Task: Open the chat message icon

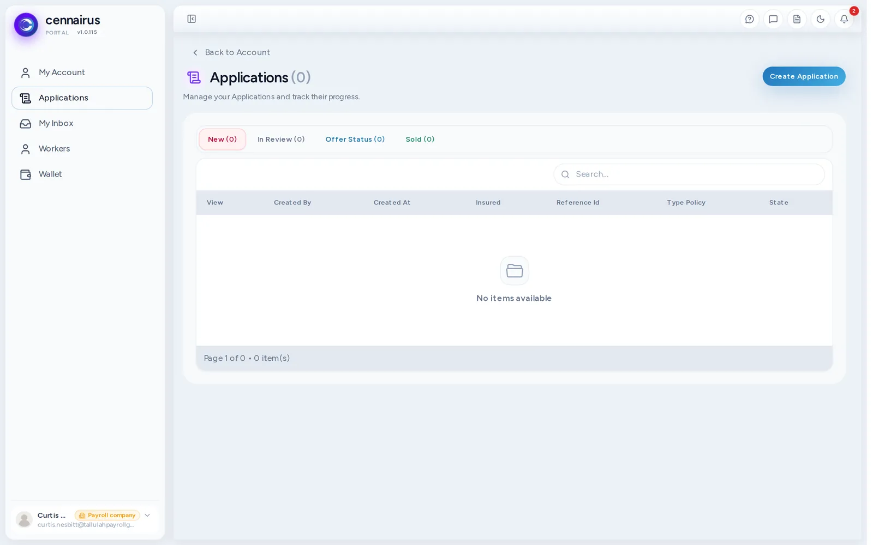Action: point(773,19)
